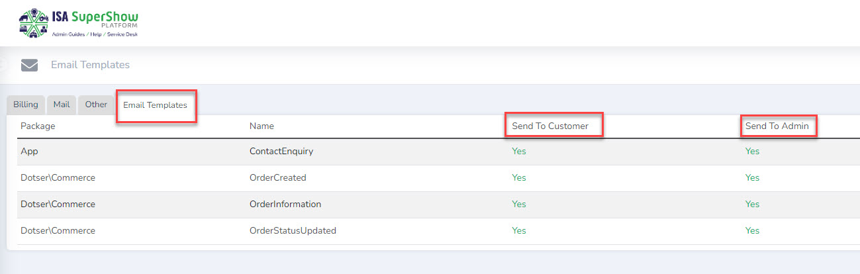This screenshot has width=860, height=274.
Task: Open the ContactEnquiry template
Action: (x=281, y=152)
